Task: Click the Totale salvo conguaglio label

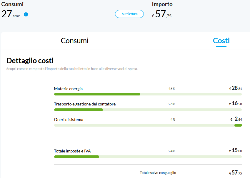Action: (158, 173)
